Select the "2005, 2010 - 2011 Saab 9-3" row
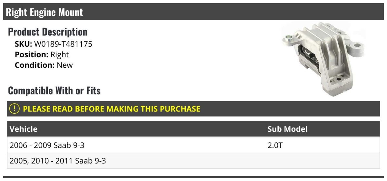This screenshot has height=181, width=387. pos(58,160)
